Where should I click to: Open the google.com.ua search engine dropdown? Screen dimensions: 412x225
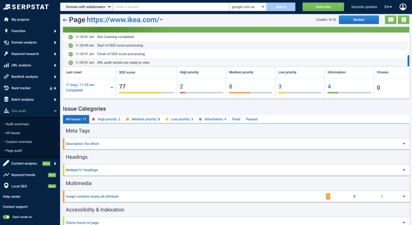(x=248, y=7)
